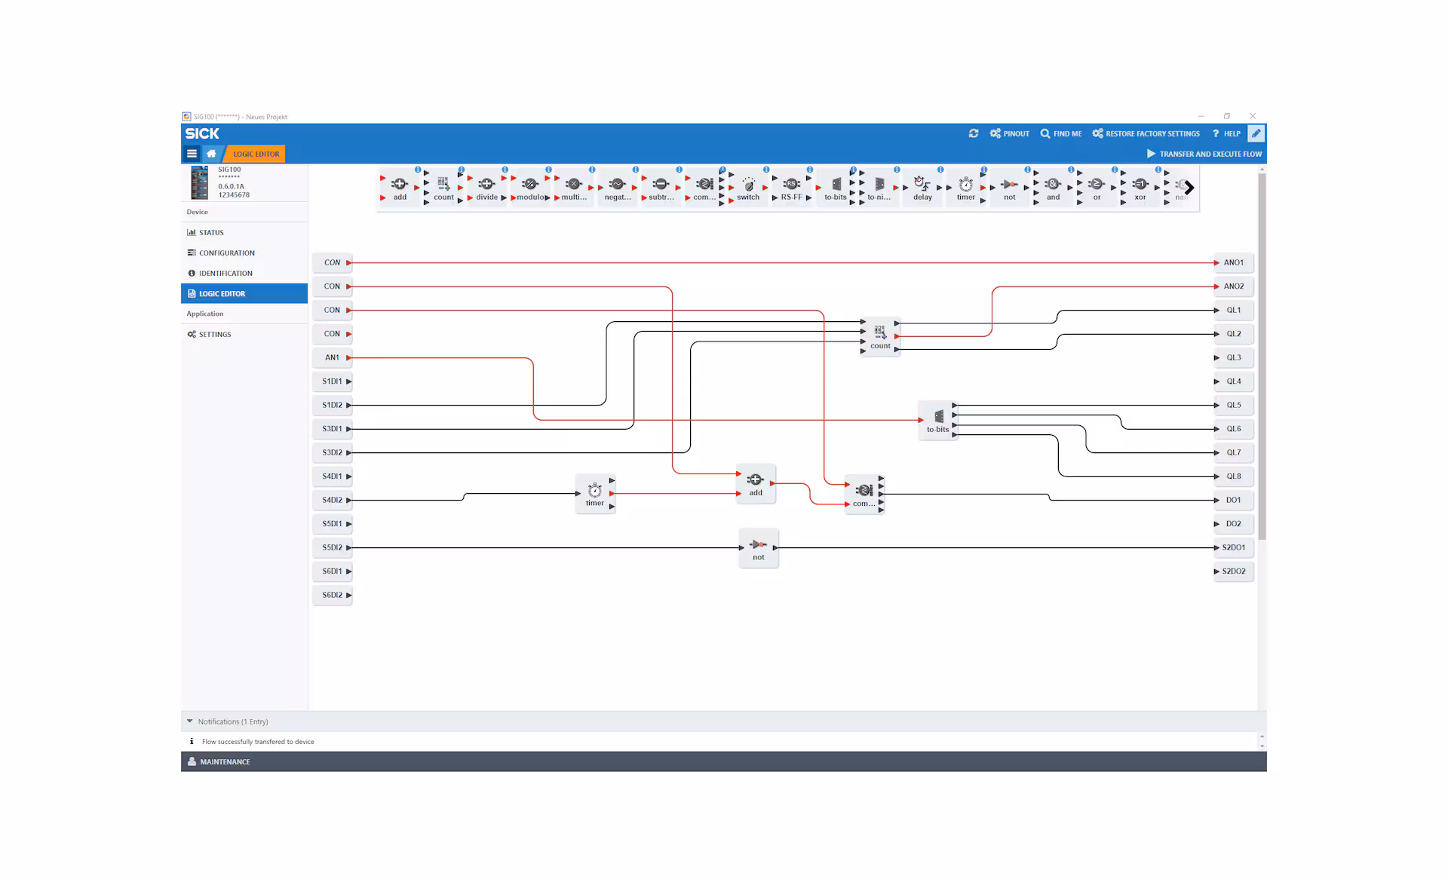The height and width of the screenshot is (882, 1448).
Task: Toggle edit mode with the pencil icon
Action: click(x=1256, y=133)
